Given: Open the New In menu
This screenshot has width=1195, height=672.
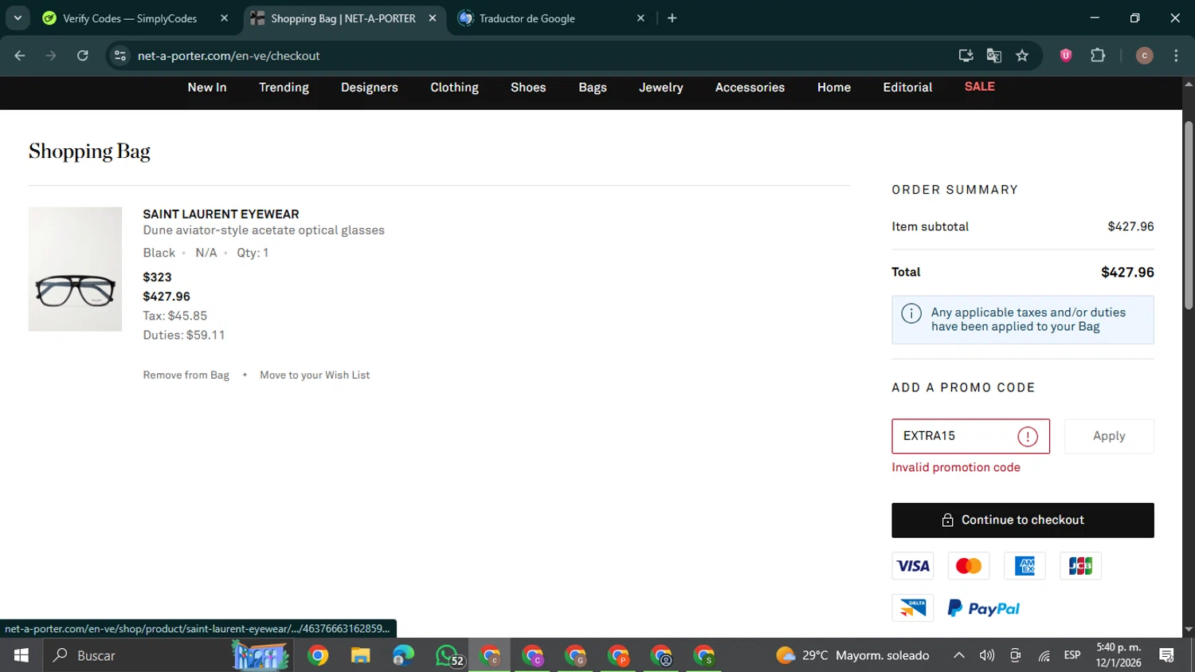Looking at the screenshot, I should (x=207, y=88).
